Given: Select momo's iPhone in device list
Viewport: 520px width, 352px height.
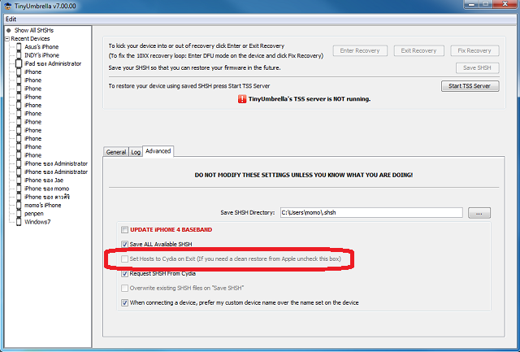Looking at the screenshot, I should pyautogui.click(x=43, y=205).
